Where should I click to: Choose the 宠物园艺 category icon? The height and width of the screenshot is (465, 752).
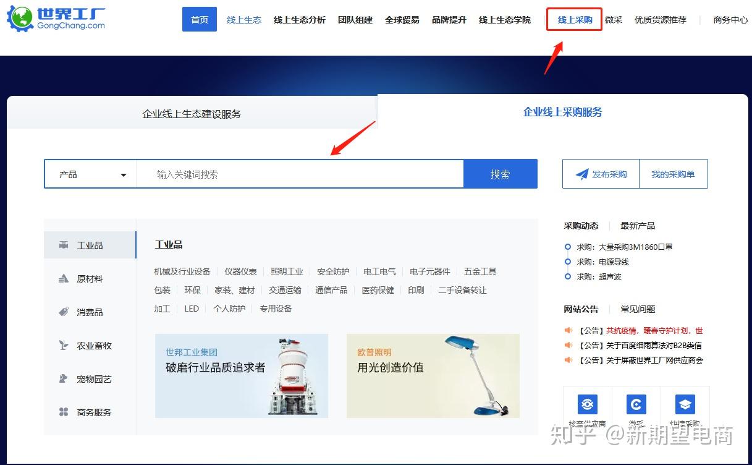(64, 379)
